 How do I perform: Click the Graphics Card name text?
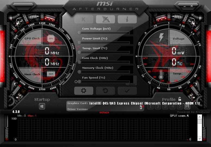(145, 103)
